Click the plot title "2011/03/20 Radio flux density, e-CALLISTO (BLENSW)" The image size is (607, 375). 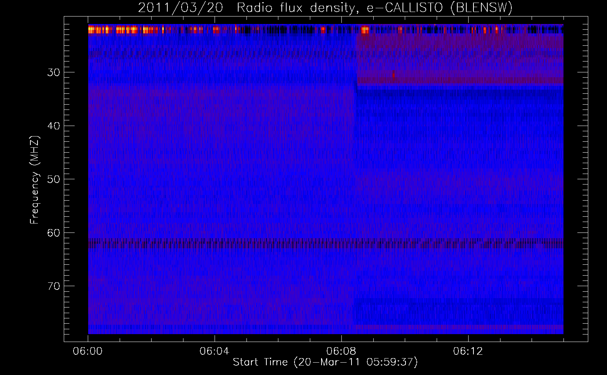[325, 7]
